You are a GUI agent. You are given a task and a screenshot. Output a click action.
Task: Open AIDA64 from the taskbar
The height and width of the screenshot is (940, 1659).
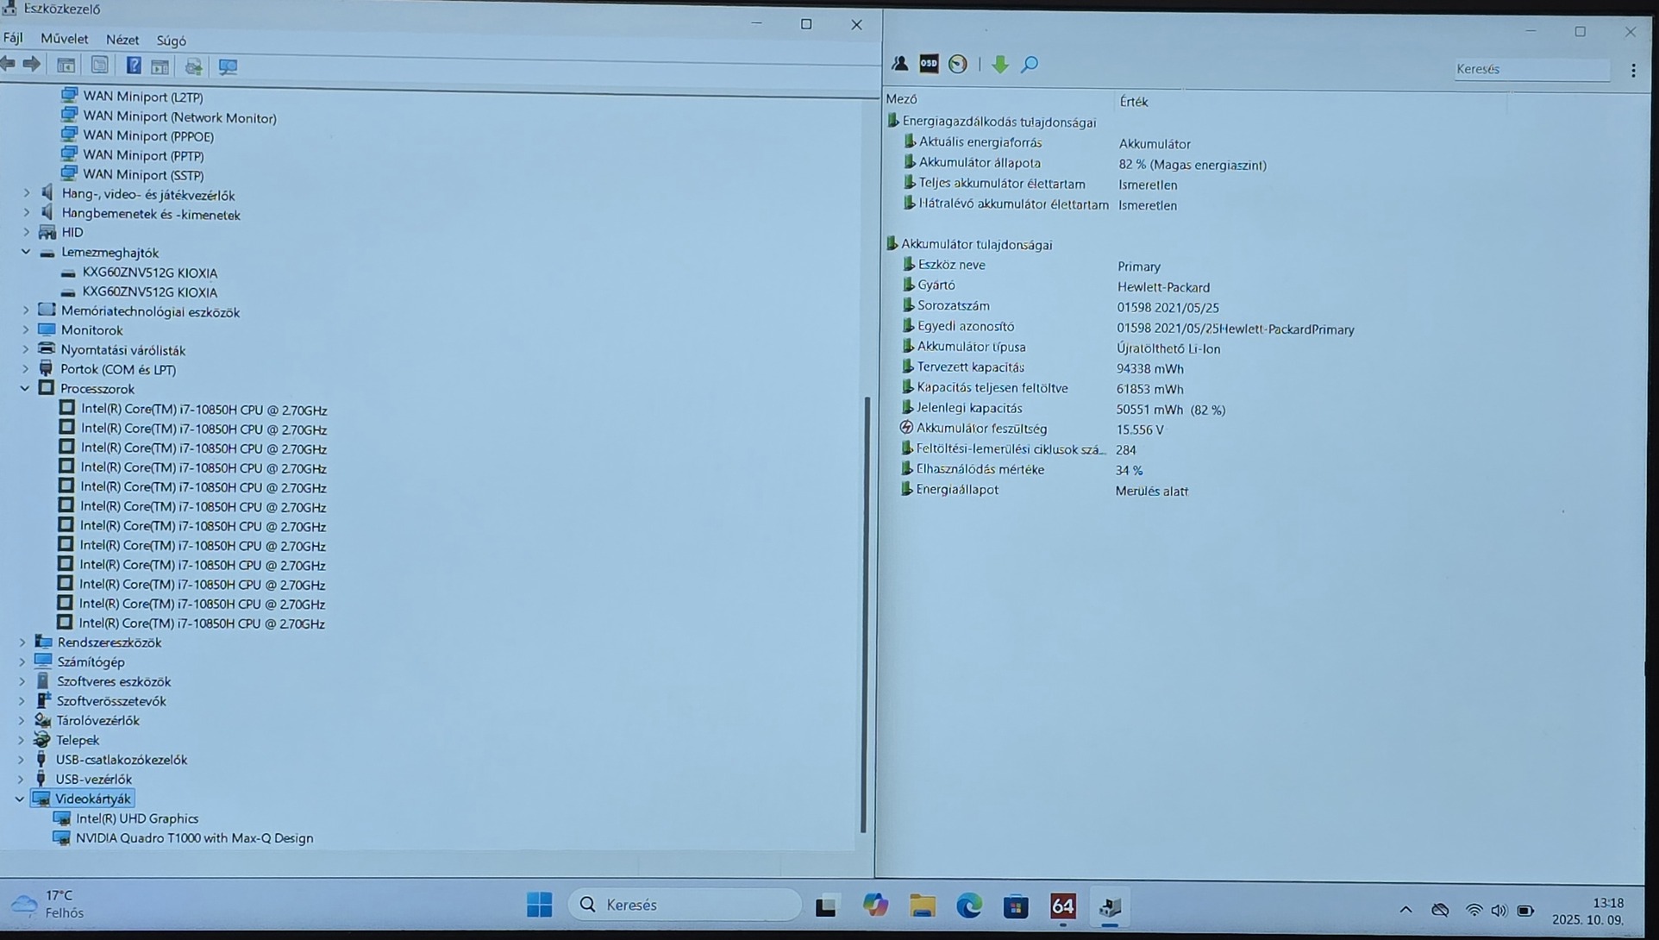[x=1062, y=906]
